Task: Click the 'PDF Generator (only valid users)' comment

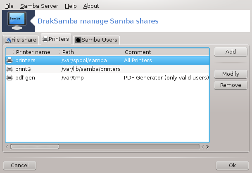Action: pos(166,78)
